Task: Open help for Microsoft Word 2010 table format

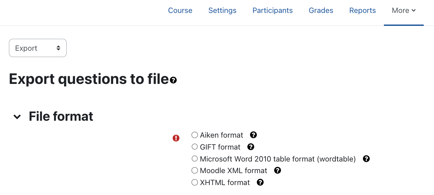Action: click(x=366, y=159)
